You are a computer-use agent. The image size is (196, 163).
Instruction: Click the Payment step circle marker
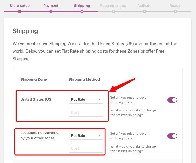pos(51,11)
